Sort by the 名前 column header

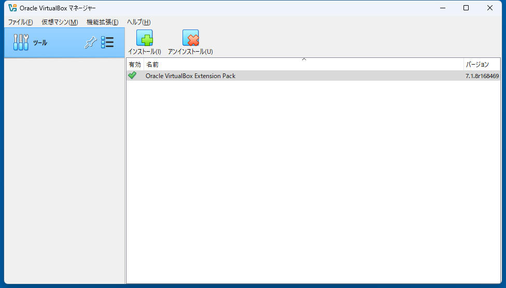click(304, 64)
